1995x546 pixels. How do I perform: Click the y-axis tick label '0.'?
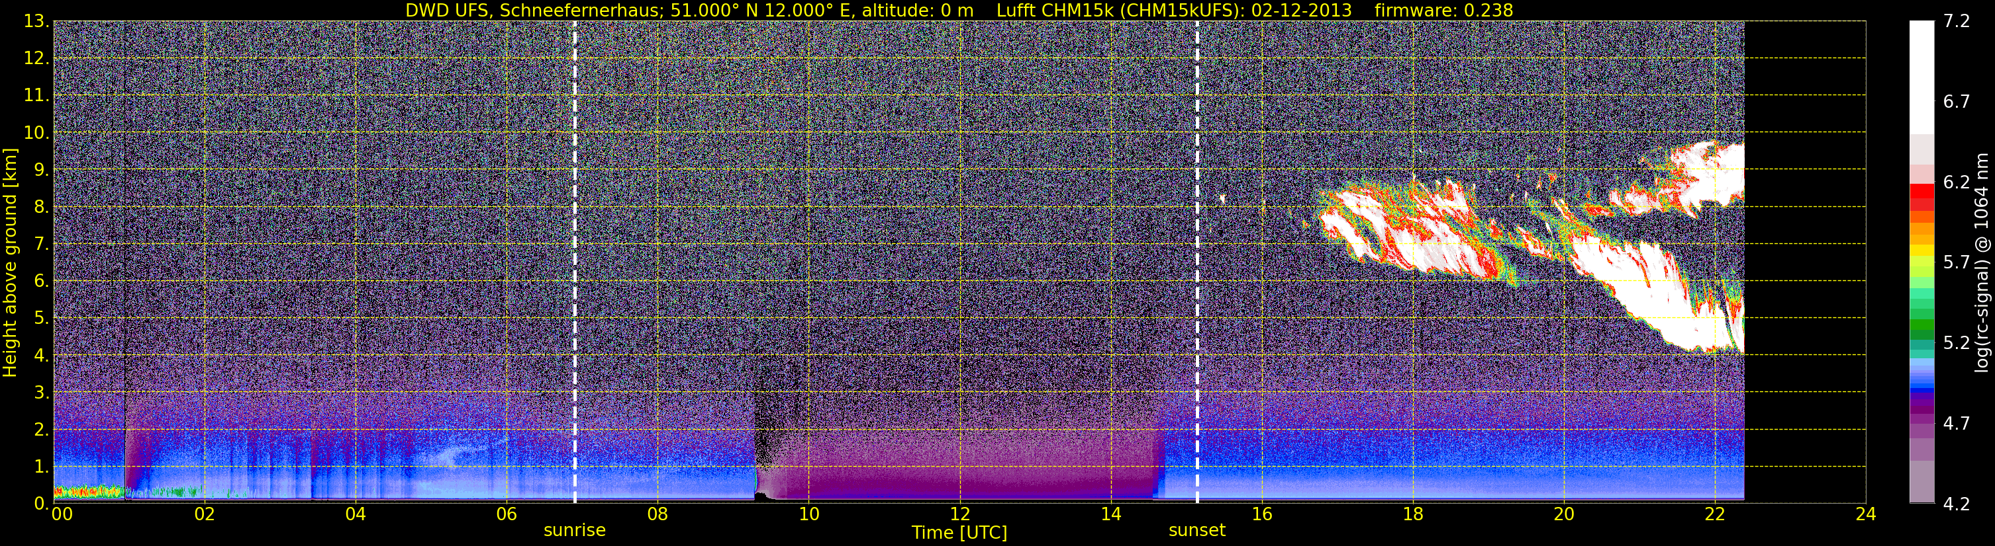coord(41,504)
